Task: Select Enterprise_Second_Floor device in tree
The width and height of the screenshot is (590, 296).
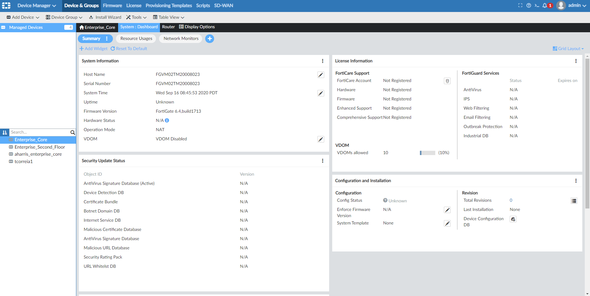Action: tap(40, 147)
